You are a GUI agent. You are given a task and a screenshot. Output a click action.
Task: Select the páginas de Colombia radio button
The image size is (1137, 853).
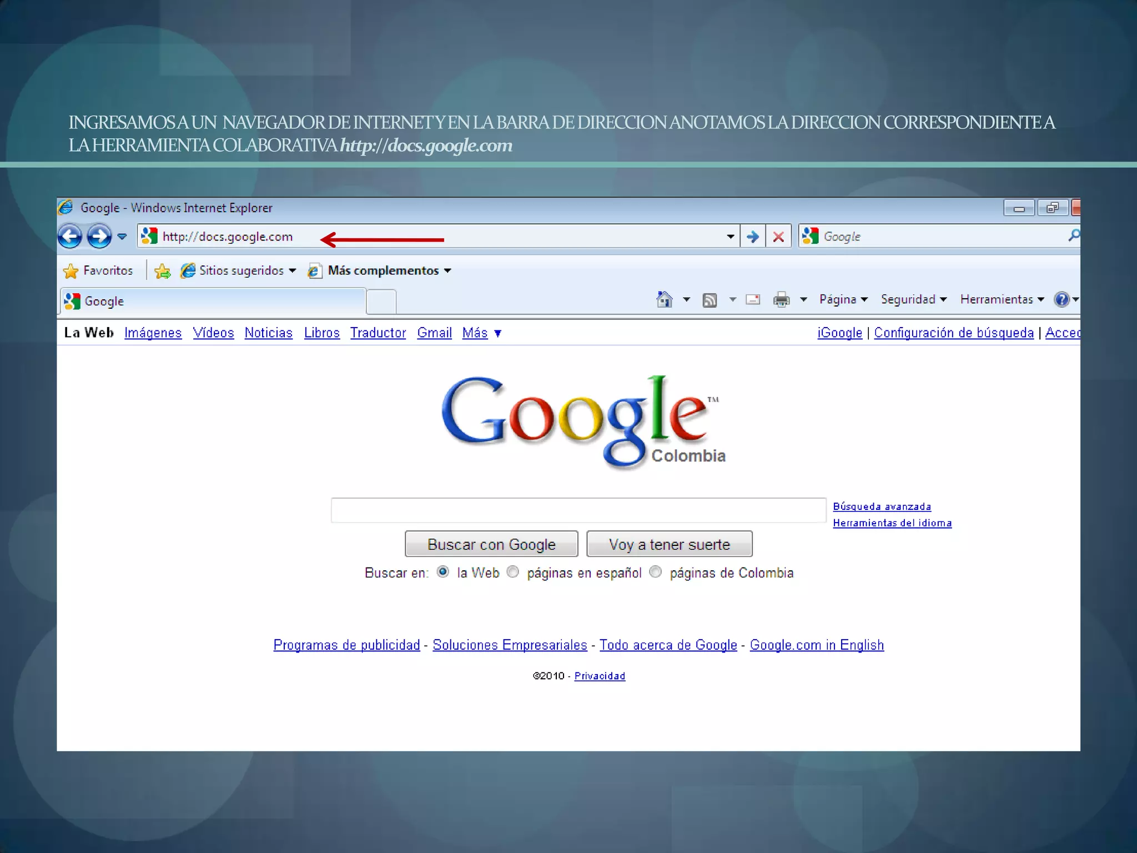coord(656,572)
